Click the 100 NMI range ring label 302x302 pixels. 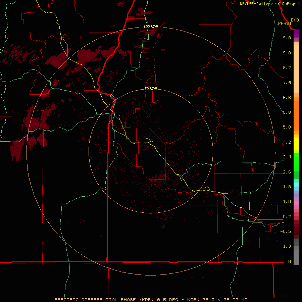click(x=151, y=27)
